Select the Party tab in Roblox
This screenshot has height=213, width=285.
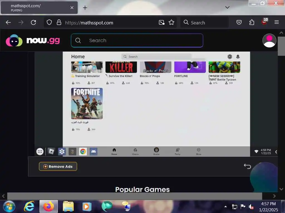tap(178, 151)
